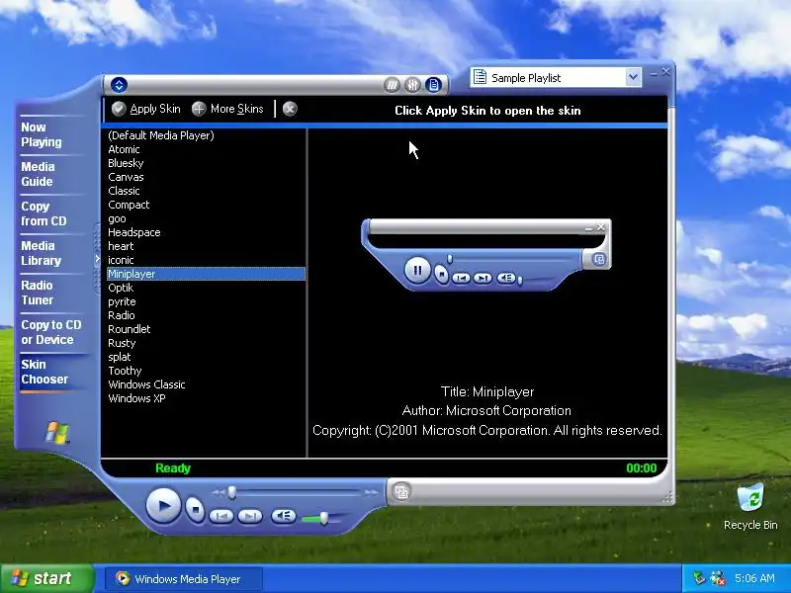Minimize the Media Player window

(654, 73)
